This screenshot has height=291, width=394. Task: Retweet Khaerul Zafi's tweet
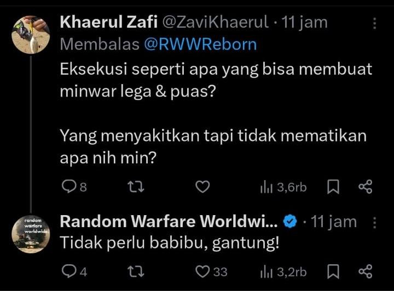point(136,187)
